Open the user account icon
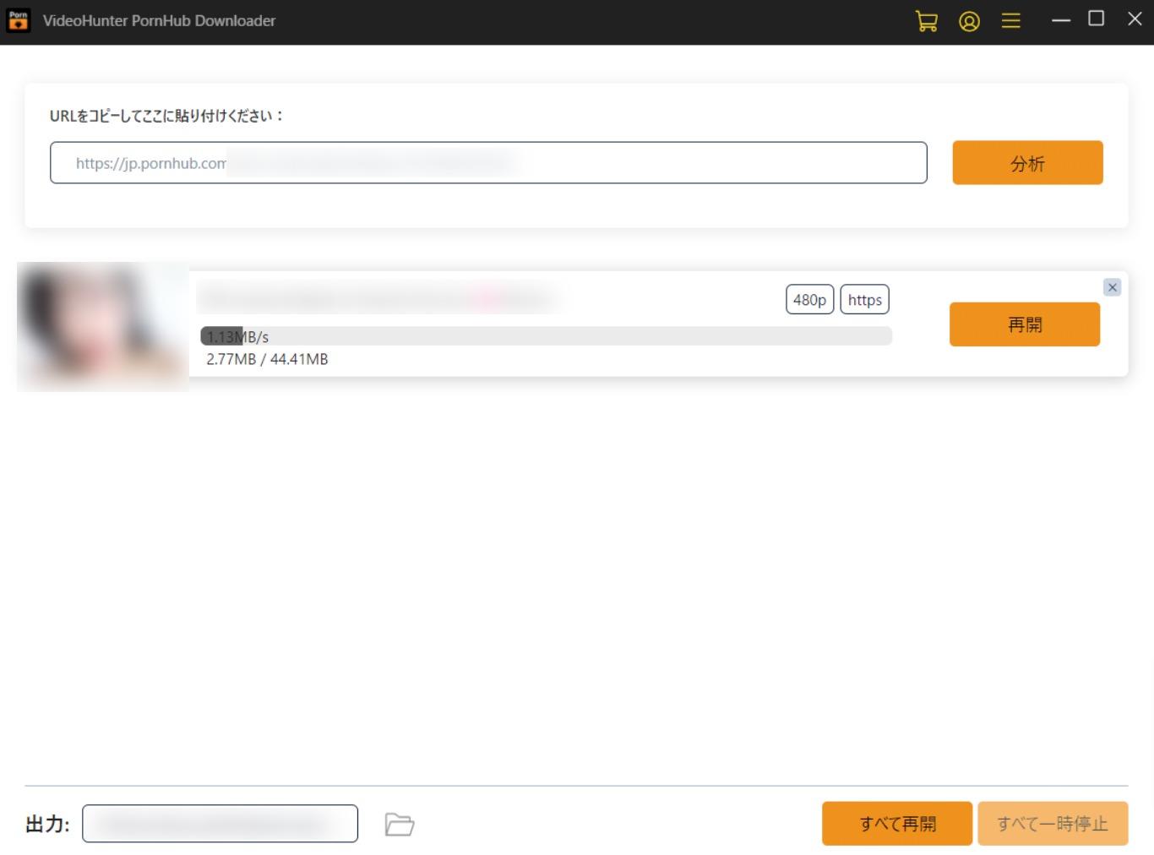Screen dimensions: 1154x855 pyautogui.click(x=969, y=21)
